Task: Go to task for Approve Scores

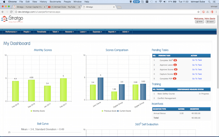Action: point(197,69)
